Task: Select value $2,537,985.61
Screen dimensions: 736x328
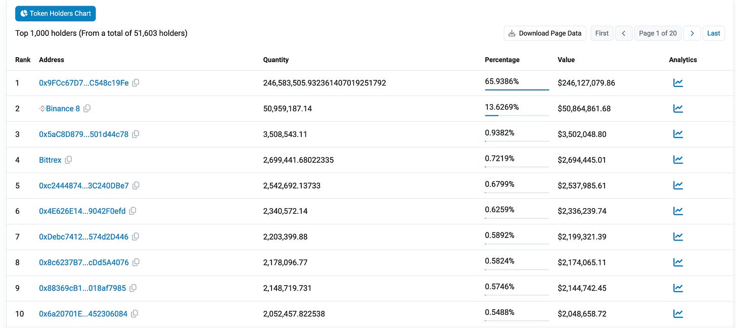Action: point(582,185)
